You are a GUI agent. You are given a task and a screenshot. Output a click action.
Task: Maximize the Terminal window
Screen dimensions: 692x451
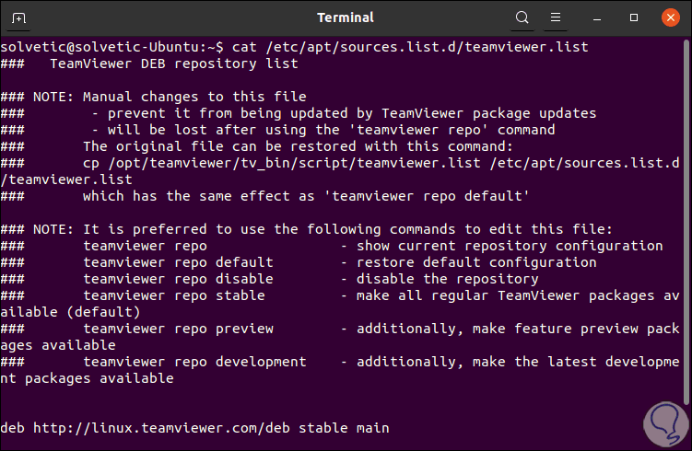pyautogui.click(x=635, y=17)
